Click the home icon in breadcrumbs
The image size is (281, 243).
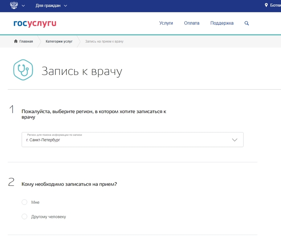pos(16,41)
